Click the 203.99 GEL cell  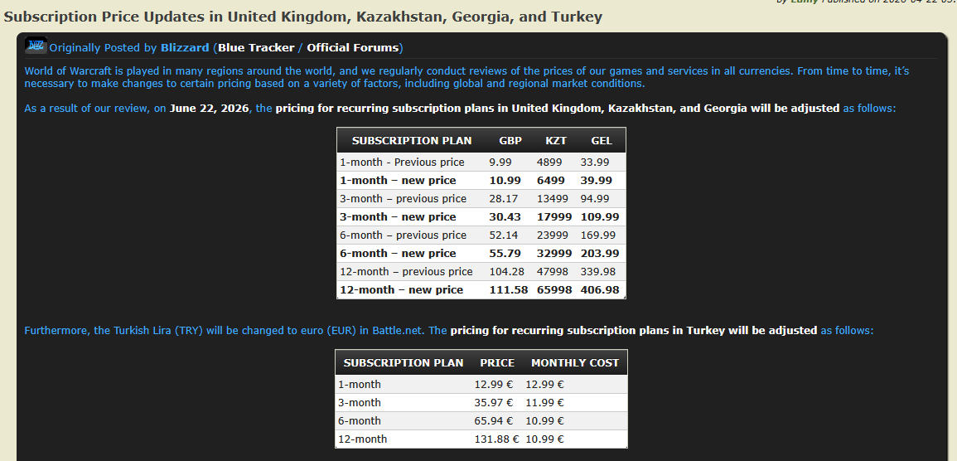pos(599,254)
